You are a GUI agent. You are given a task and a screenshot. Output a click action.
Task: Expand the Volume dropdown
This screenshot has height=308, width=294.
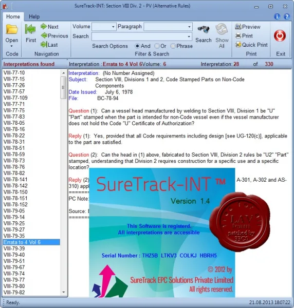pyautogui.click(x=113, y=27)
